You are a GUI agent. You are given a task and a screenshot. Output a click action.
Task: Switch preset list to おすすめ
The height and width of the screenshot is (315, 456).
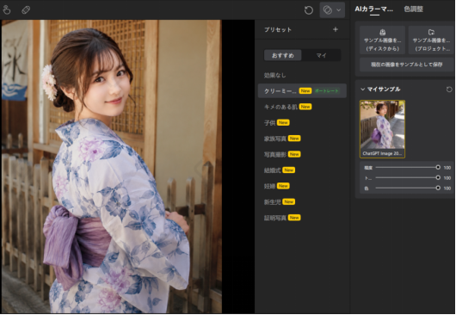click(x=283, y=55)
